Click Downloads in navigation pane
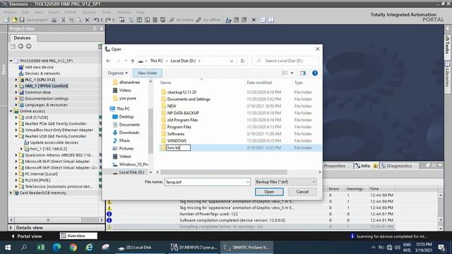 (x=129, y=133)
